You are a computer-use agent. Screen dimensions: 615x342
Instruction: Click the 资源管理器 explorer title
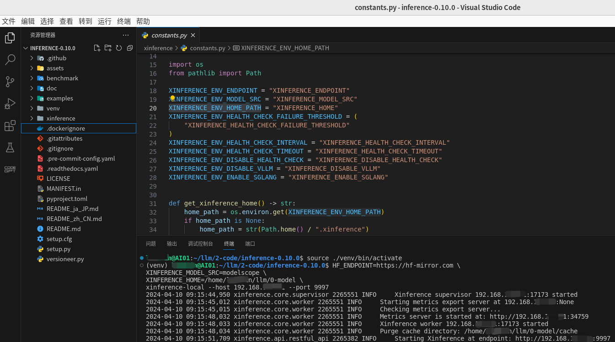tap(43, 35)
